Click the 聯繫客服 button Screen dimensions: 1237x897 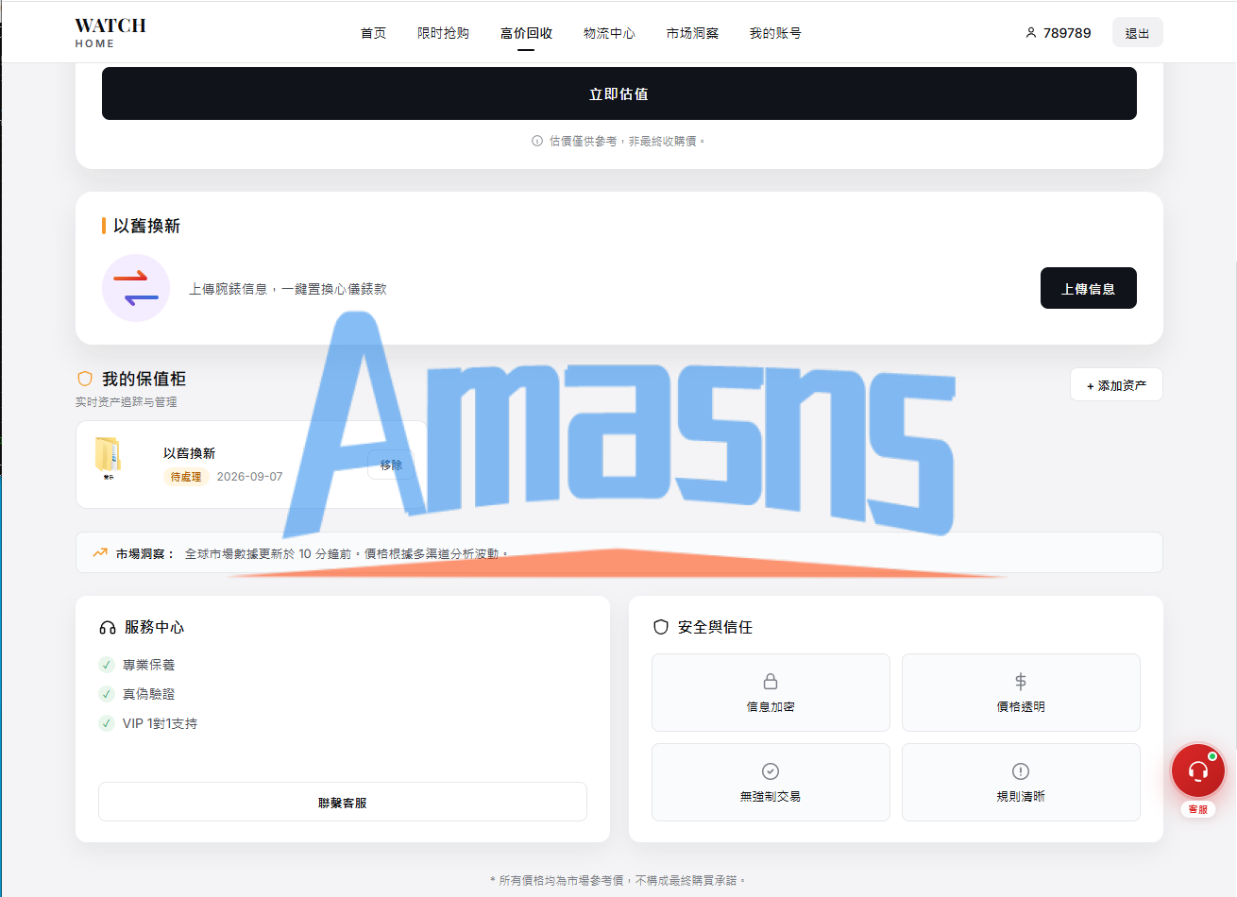(342, 802)
